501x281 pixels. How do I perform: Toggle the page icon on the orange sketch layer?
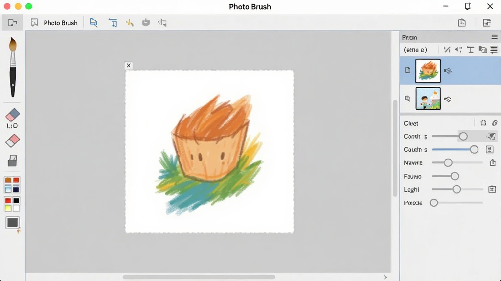tap(408, 70)
